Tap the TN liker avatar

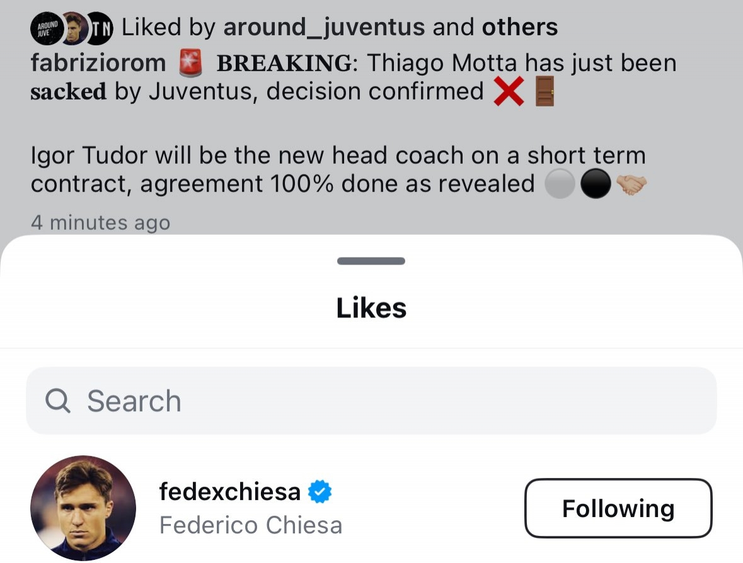click(x=101, y=28)
